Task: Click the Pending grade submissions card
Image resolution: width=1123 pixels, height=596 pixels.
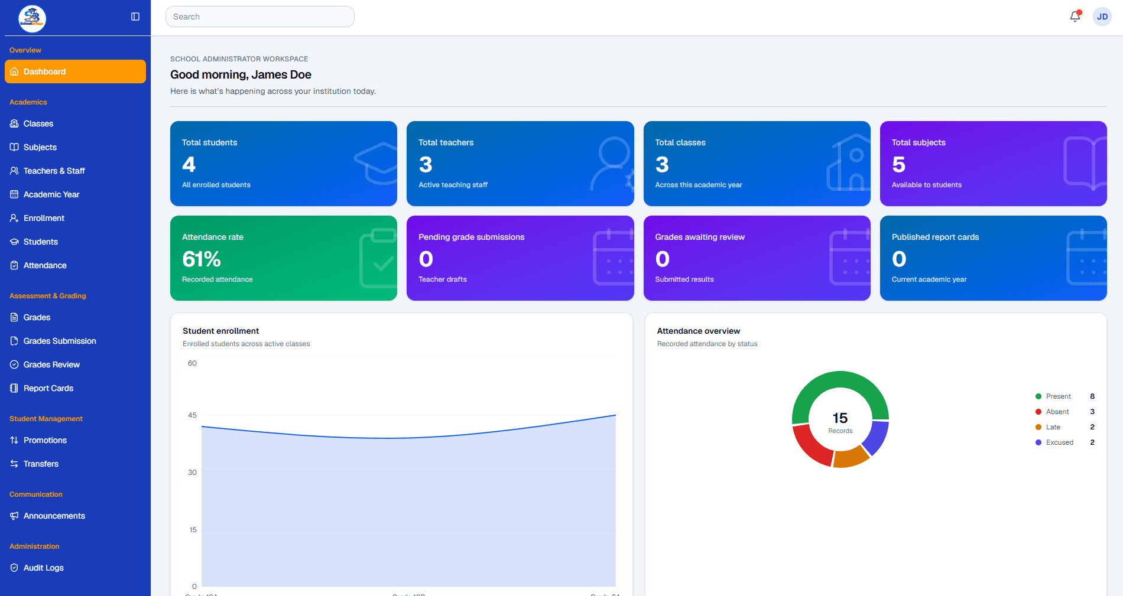Action: tap(520, 258)
